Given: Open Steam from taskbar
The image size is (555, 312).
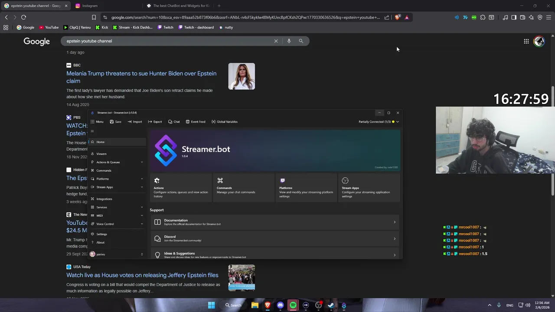Looking at the screenshot, I should click(331, 305).
